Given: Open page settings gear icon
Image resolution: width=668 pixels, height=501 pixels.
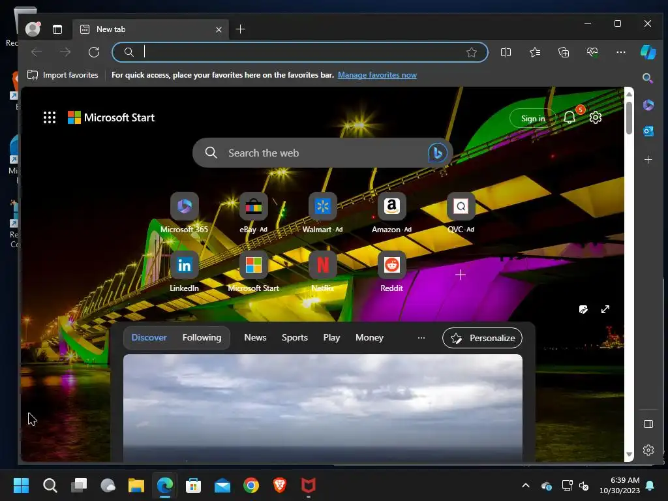Looking at the screenshot, I should click(595, 117).
